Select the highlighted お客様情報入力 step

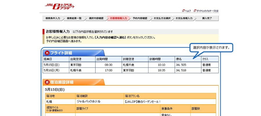118,18
